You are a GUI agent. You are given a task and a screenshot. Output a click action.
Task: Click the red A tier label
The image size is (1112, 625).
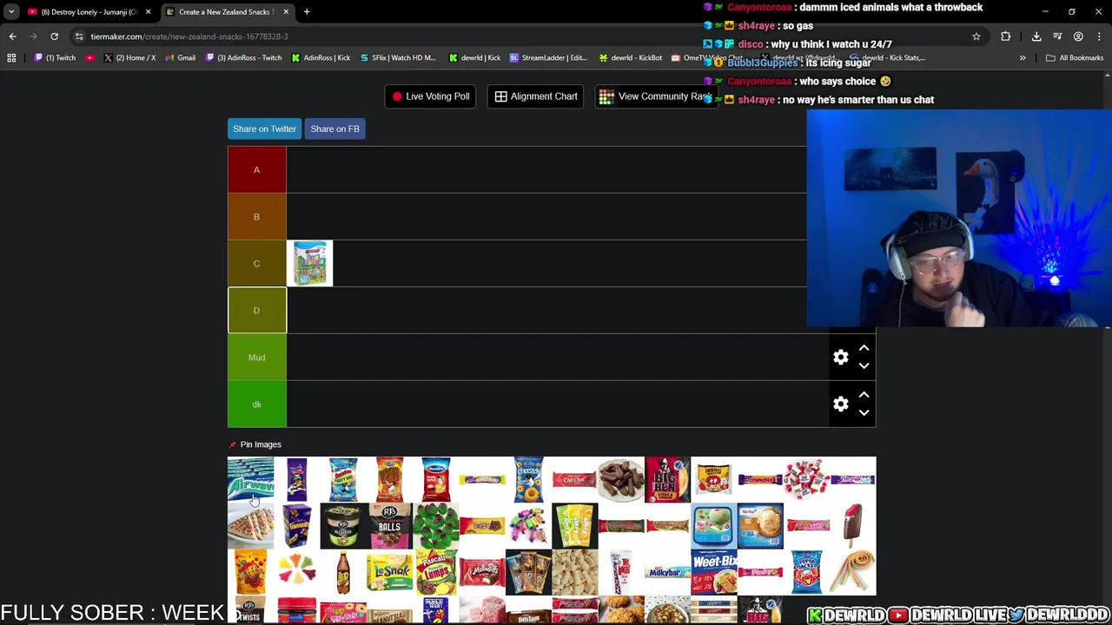(256, 169)
